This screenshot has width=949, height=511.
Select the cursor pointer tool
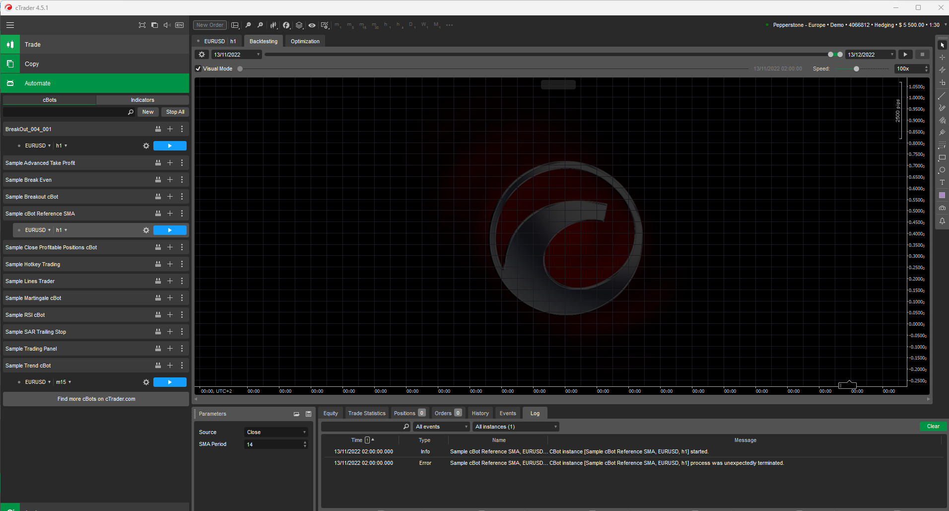pyautogui.click(x=942, y=45)
